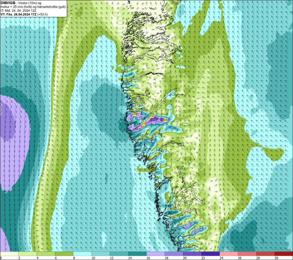Screen dimensions: 293x260
Task: Pick the light cyan 8–10 m/s legend swatch
Action: tap(82, 254)
